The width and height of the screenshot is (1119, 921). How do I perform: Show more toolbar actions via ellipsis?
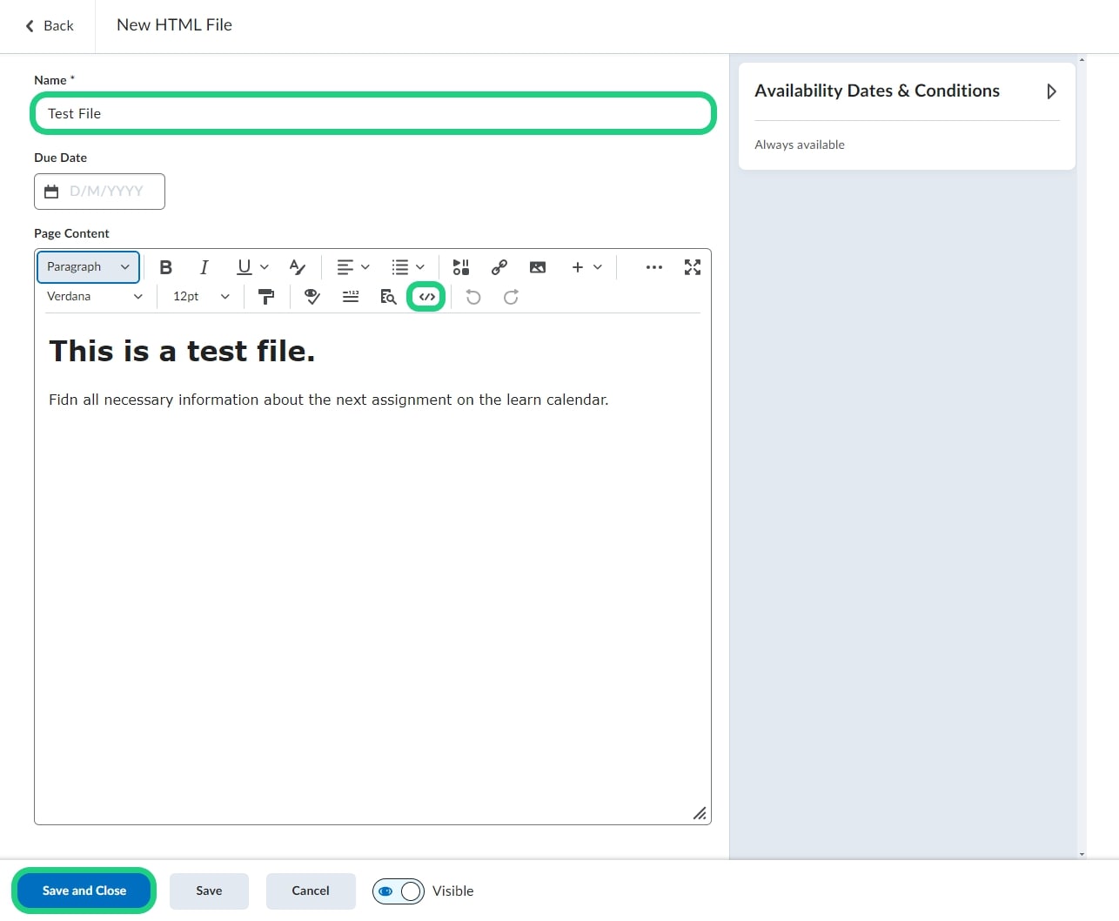pos(654,267)
